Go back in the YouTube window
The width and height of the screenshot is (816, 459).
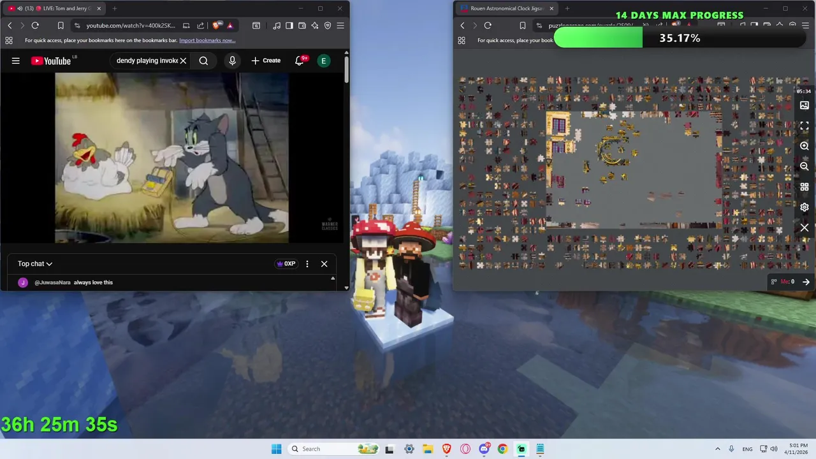pos(10,25)
